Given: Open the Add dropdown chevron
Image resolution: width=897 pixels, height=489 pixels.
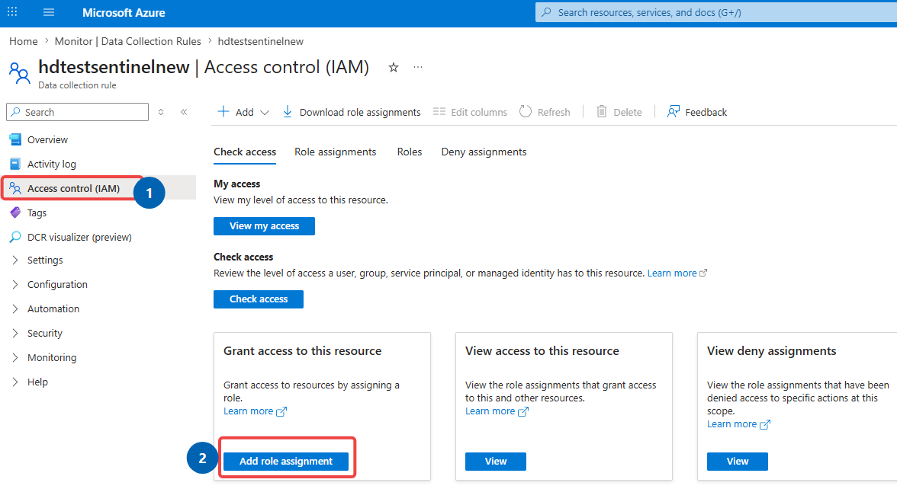Looking at the screenshot, I should pos(264,113).
